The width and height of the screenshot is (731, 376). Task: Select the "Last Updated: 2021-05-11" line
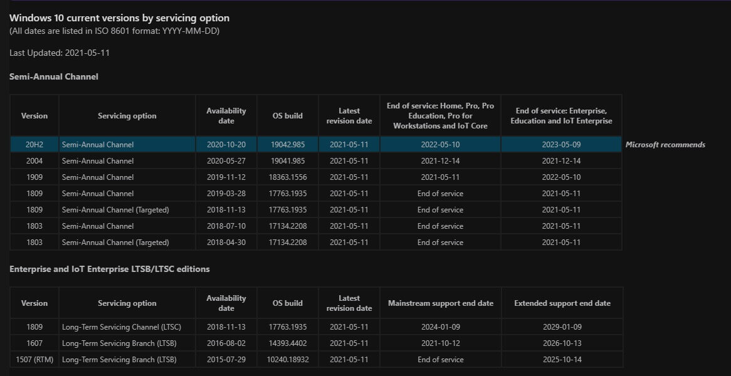click(60, 53)
